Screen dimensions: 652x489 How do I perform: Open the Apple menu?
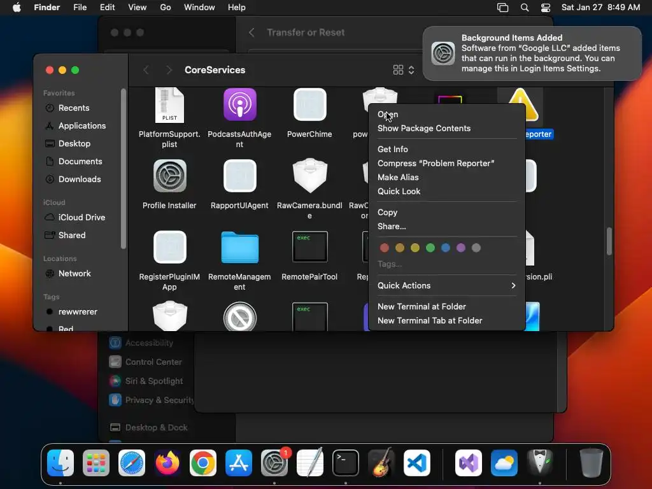click(x=17, y=8)
